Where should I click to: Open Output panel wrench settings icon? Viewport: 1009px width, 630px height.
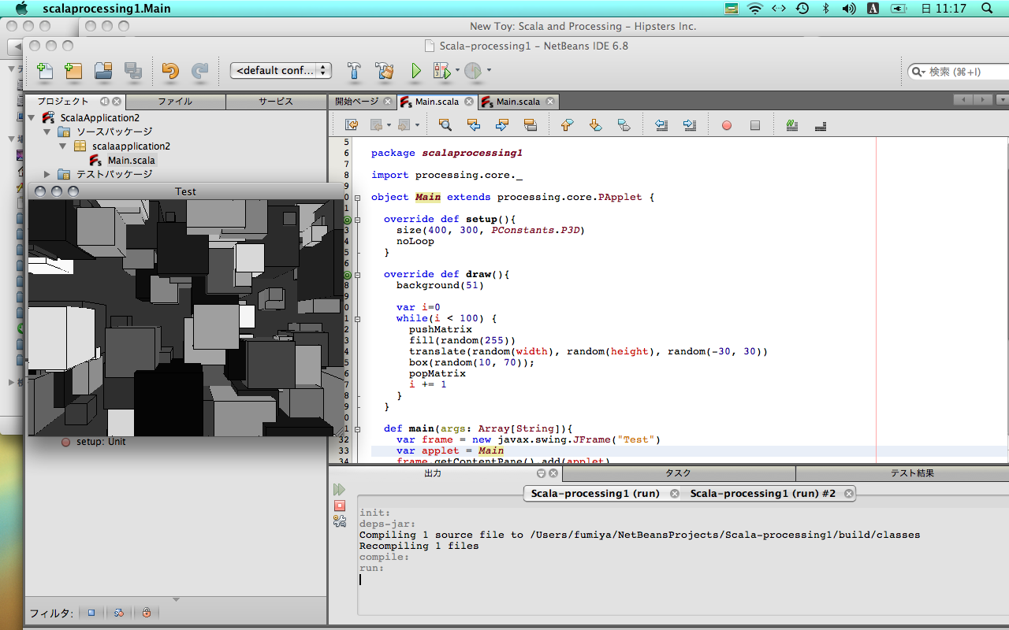340,521
